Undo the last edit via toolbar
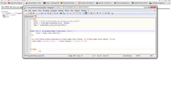Image resolution: width=171 pixels, height=96 pixels. (x=55, y=13)
